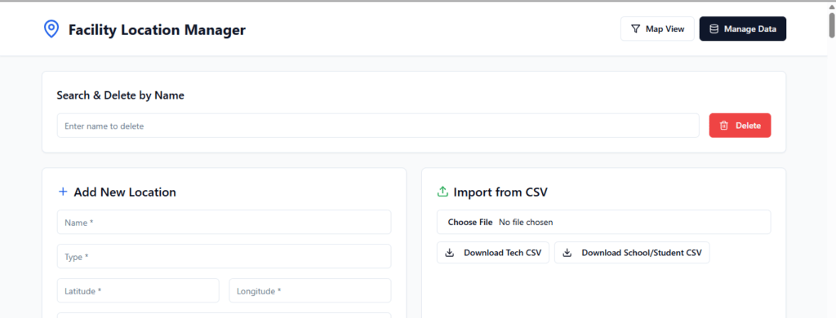Download the School/Student CSV file
This screenshot has width=836, height=318.
tap(633, 253)
